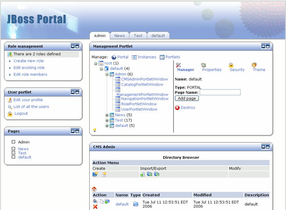Click the folder type icon in default row

pyautogui.click(x=136, y=204)
